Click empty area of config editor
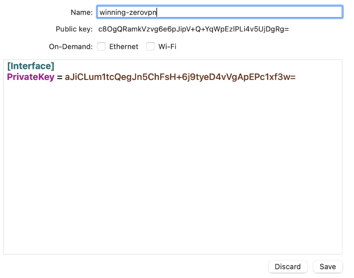Screen dimensions: 354x278 (173, 167)
